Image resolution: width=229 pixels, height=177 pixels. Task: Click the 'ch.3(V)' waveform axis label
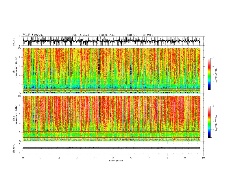click(14, 148)
